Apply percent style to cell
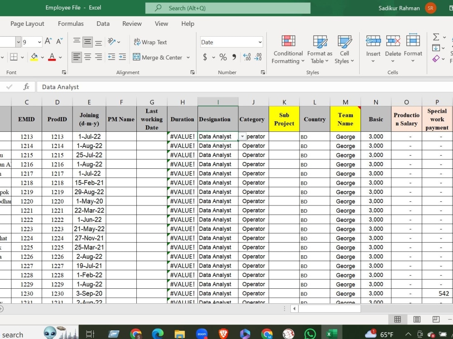 [x=223, y=57]
